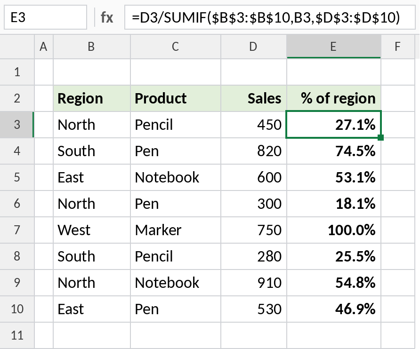This screenshot has width=420, height=349.
Task: Click North cell in row 9
Action: point(92,283)
